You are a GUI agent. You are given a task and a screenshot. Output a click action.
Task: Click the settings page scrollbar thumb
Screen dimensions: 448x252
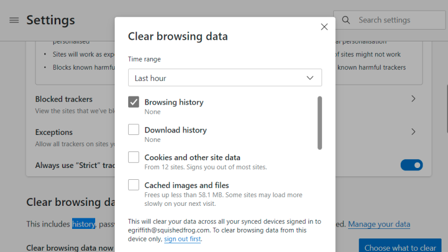coord(447,109)
